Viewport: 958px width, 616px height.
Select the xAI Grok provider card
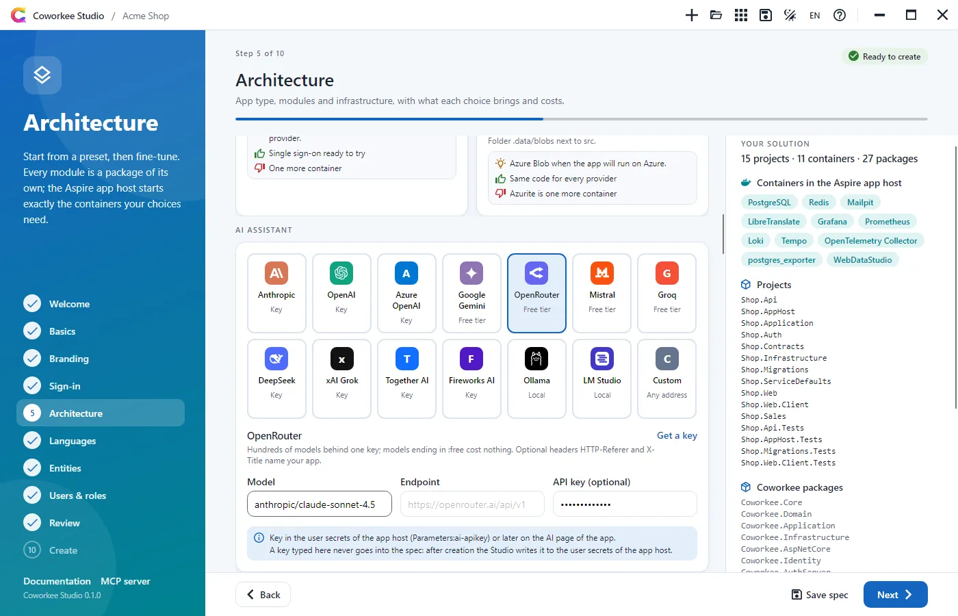click(x=341, y=378)
